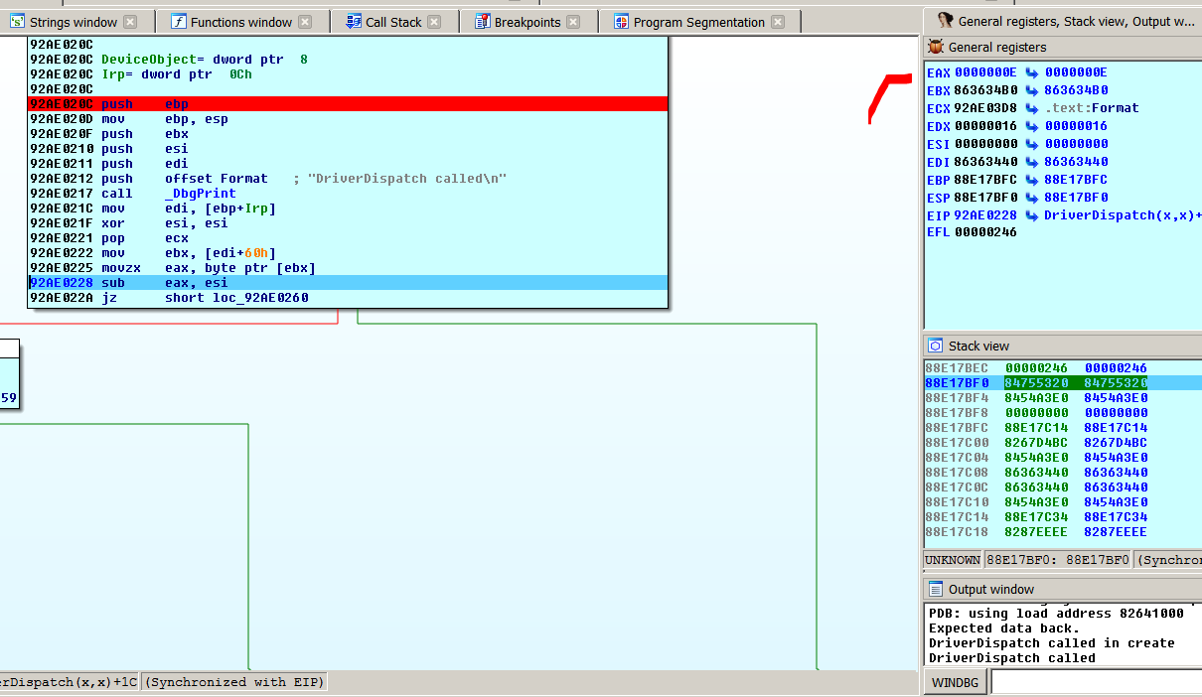Screen dimensions: 1202x697
Task: Click the Program Segmentation tab icon
Action: coord(621,22)
